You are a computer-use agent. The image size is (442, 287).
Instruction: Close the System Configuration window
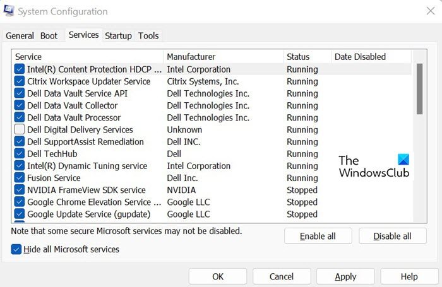[430, 11]
